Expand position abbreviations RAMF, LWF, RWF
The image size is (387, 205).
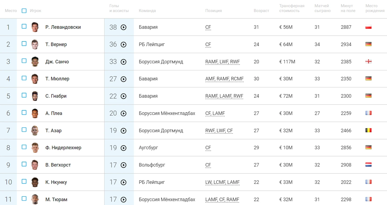point(222,62)
